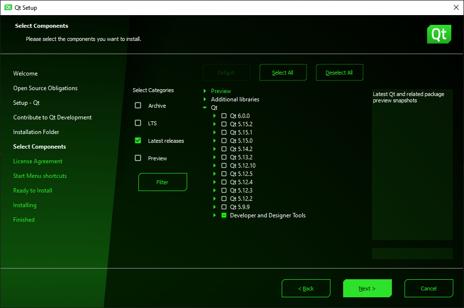
Task: Expand the Qt 5.15.0 node
Action: point(214,140)
